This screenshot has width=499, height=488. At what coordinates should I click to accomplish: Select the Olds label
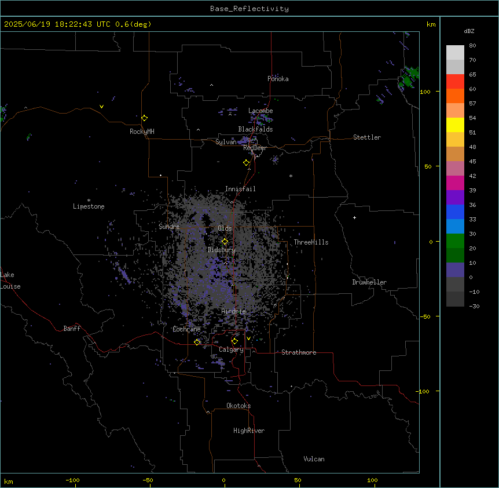point(225,228)
